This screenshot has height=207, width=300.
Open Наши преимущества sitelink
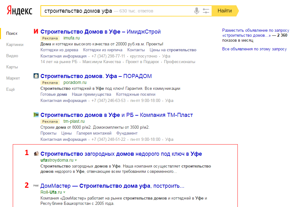(x=91, y=94)
